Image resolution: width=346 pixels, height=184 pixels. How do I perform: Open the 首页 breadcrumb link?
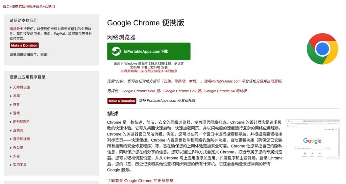6,6
